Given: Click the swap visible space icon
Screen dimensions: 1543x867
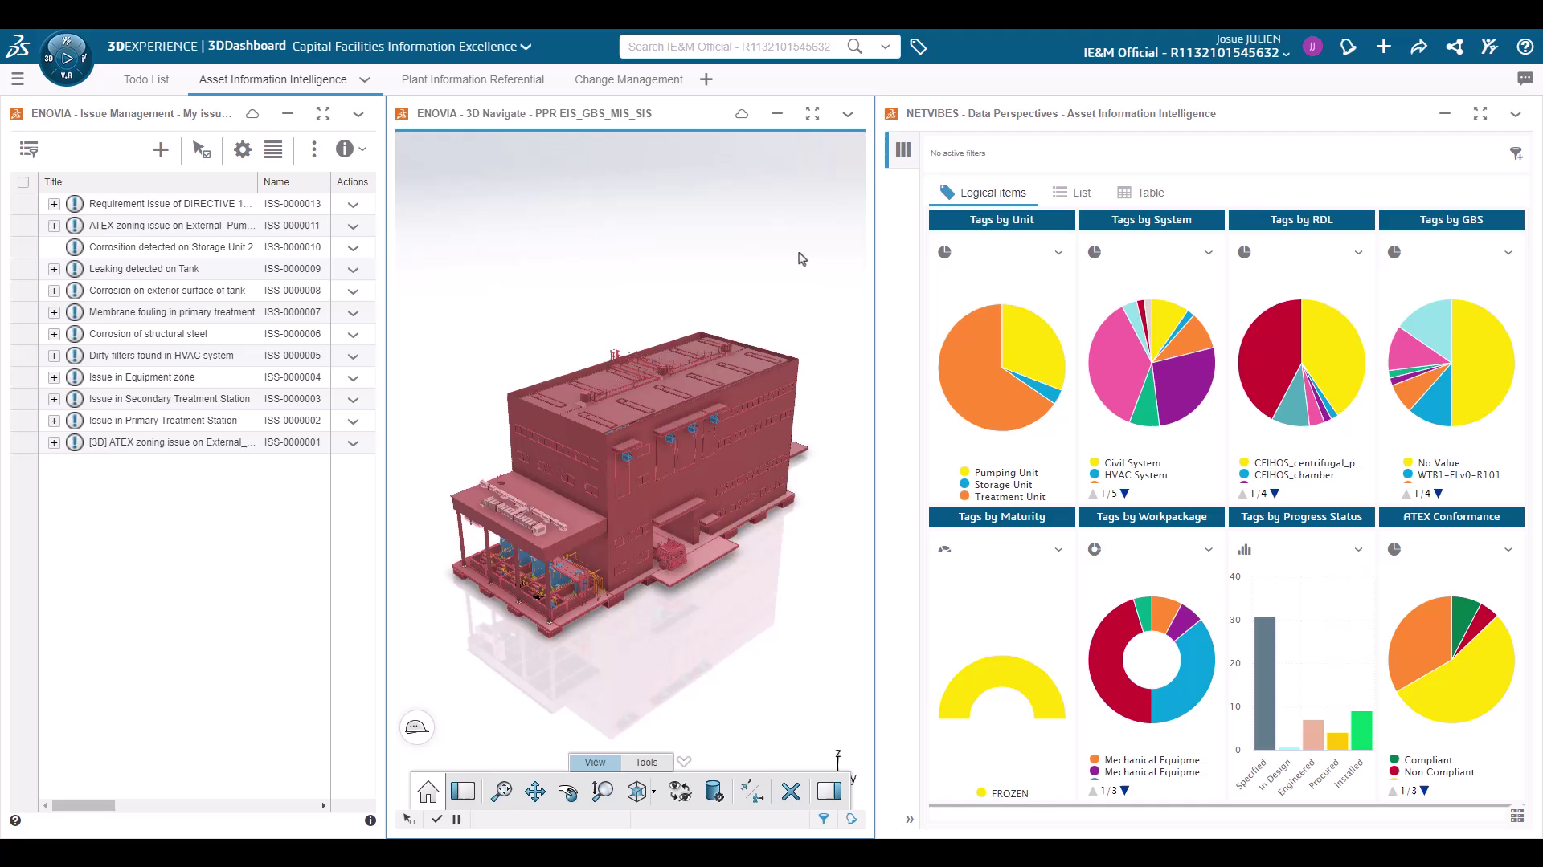Looking at the screenshot, I should tap(680, 792).
